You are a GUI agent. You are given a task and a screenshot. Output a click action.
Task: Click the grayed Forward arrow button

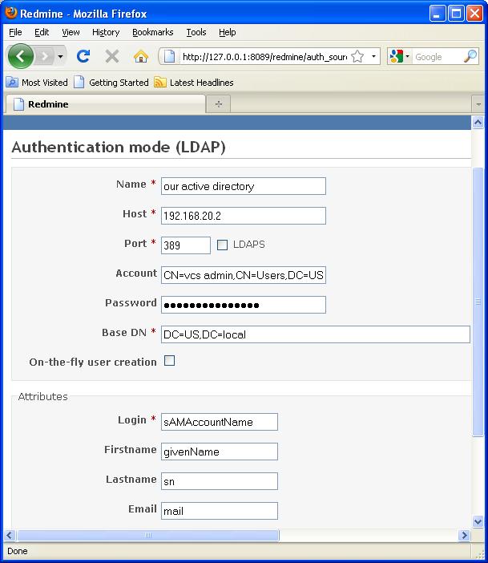[x=45, y=56]
